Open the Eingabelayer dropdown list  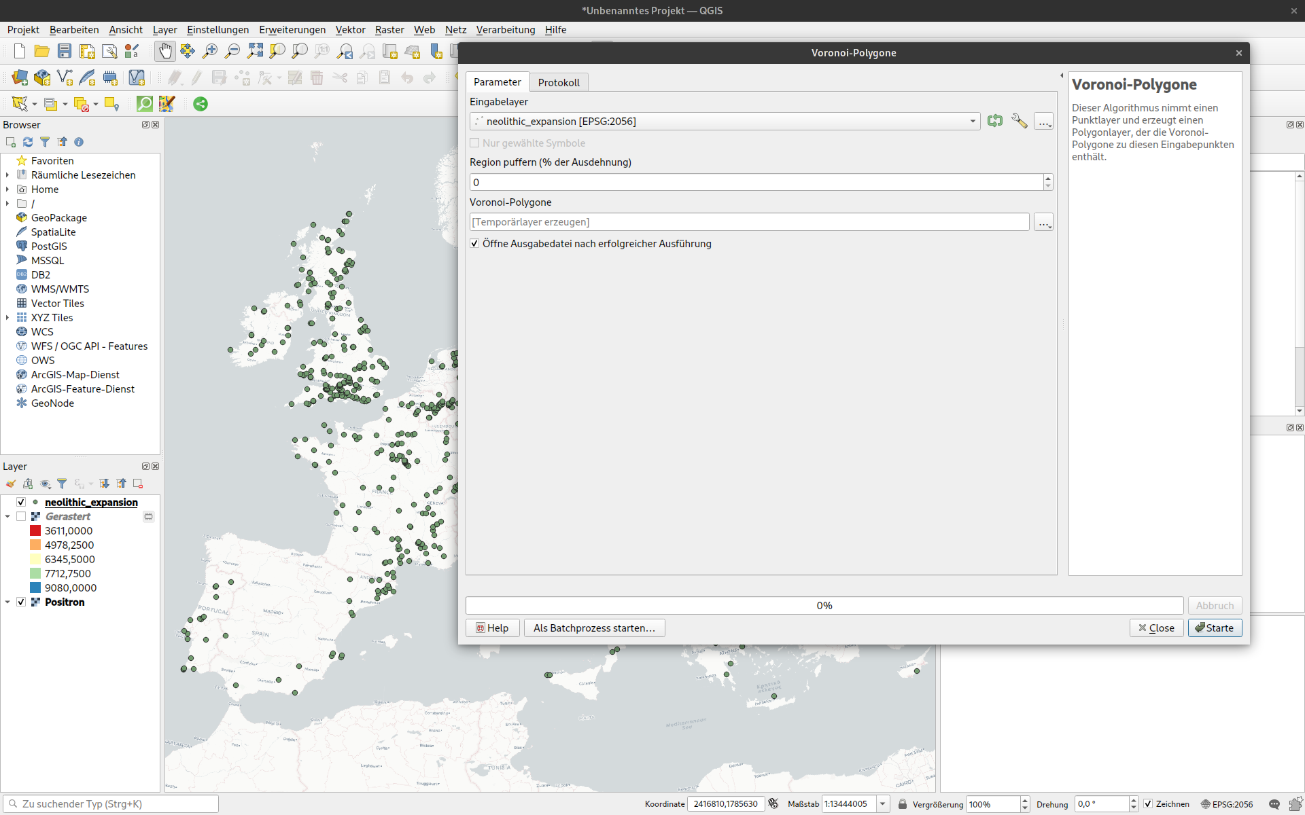tap(973, 122)
